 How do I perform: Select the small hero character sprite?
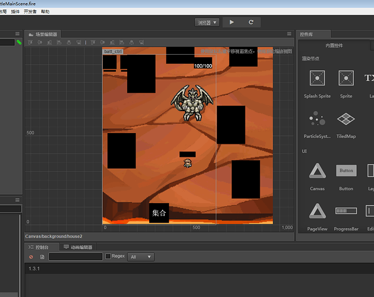(188, 163)
